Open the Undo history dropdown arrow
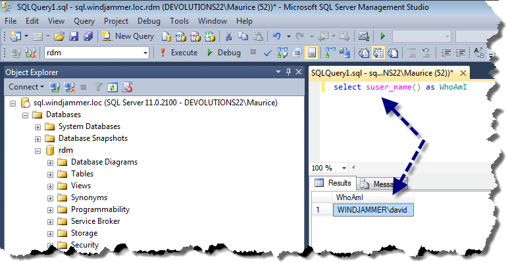The height and width of the screenshot is (262, 506). 288,36
